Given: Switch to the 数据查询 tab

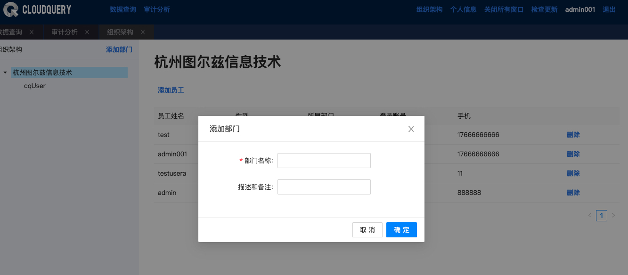Looking at the screenshot, I should click(12, 32).
